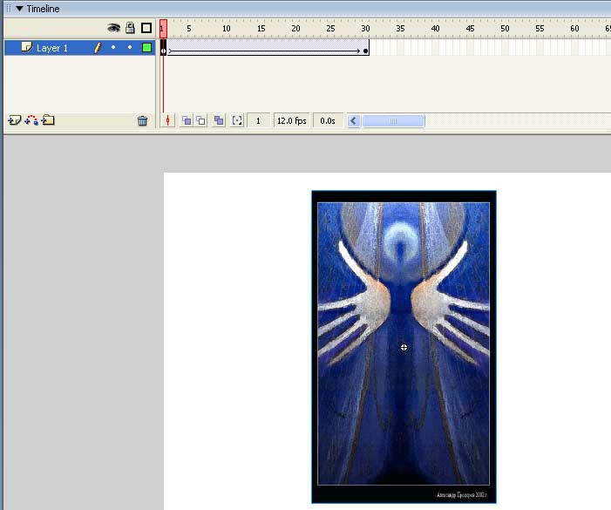
Task: Delete layer with the trash icon
Action: [143, 121]
